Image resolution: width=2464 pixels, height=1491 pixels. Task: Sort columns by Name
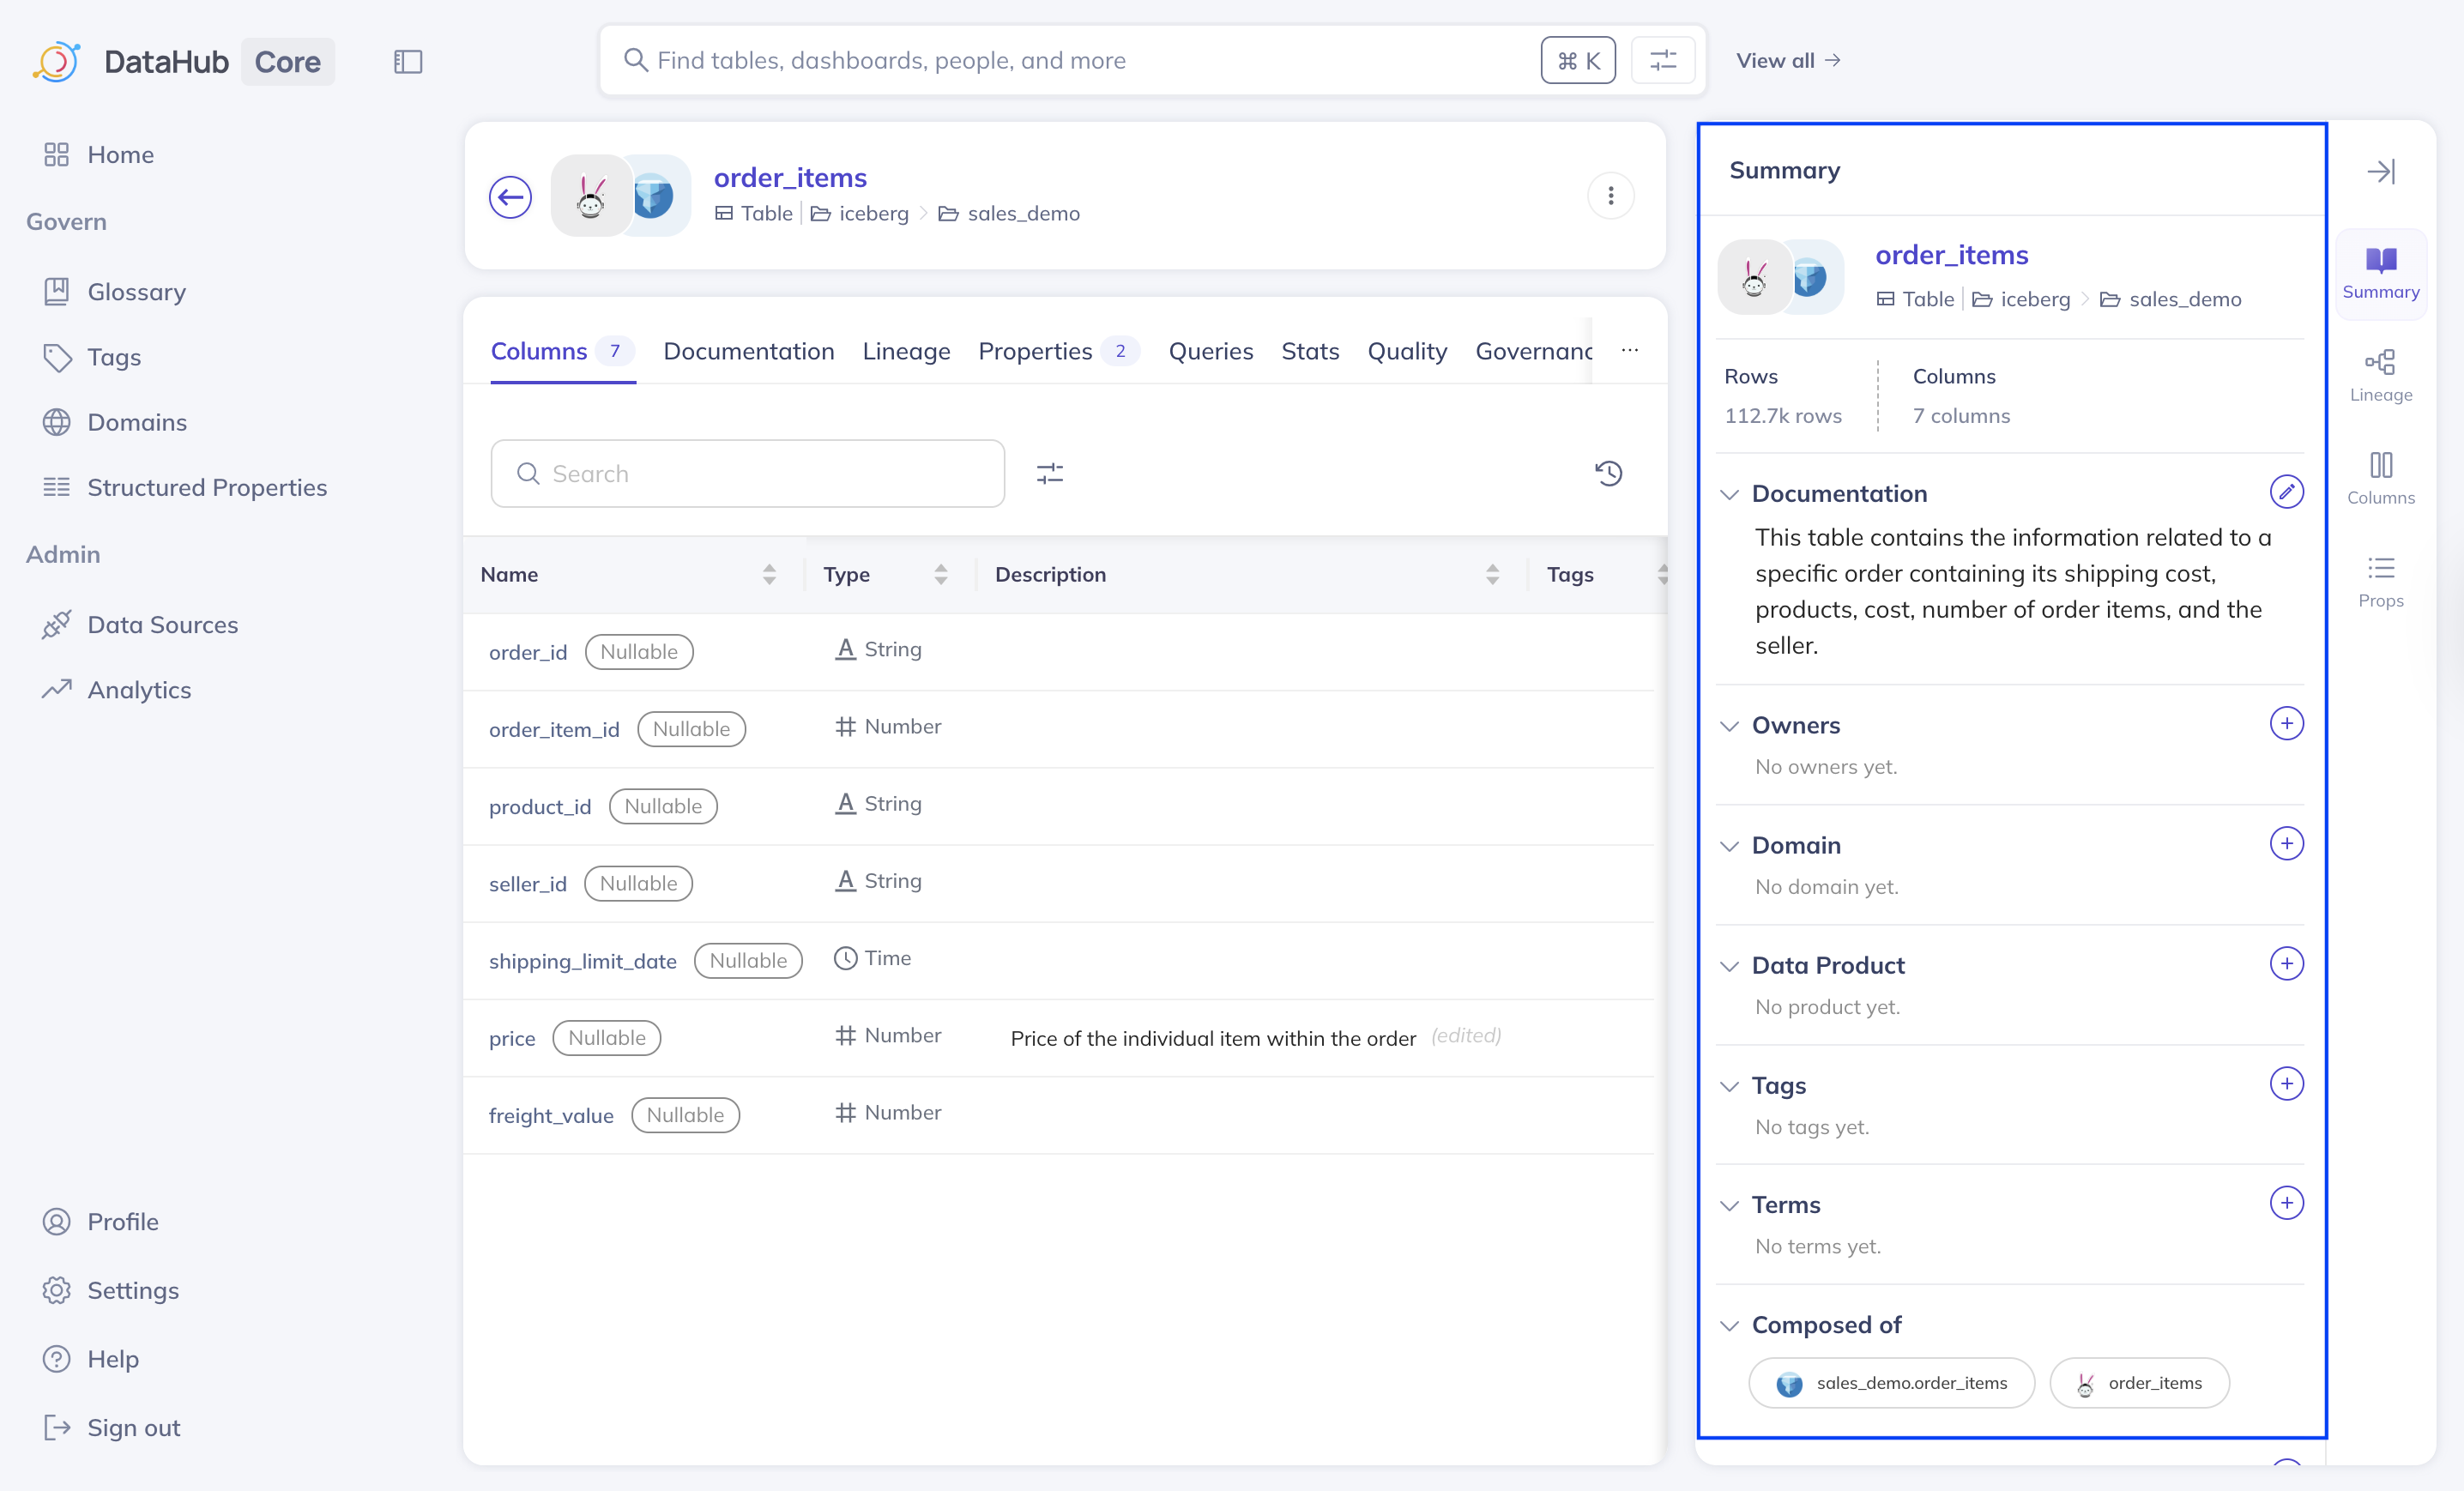[x=768, y=574]
